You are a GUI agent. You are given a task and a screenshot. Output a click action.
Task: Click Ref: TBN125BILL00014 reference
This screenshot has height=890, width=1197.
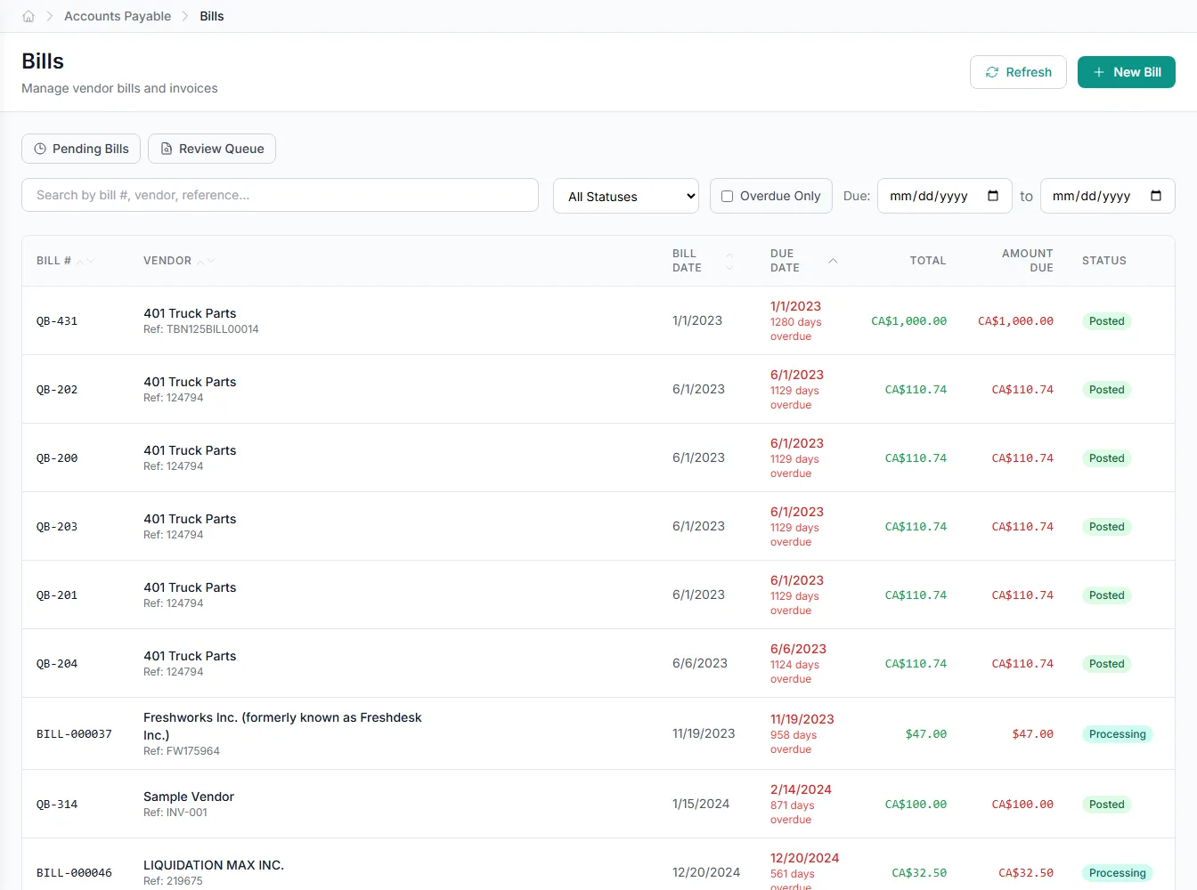[201, 329]
